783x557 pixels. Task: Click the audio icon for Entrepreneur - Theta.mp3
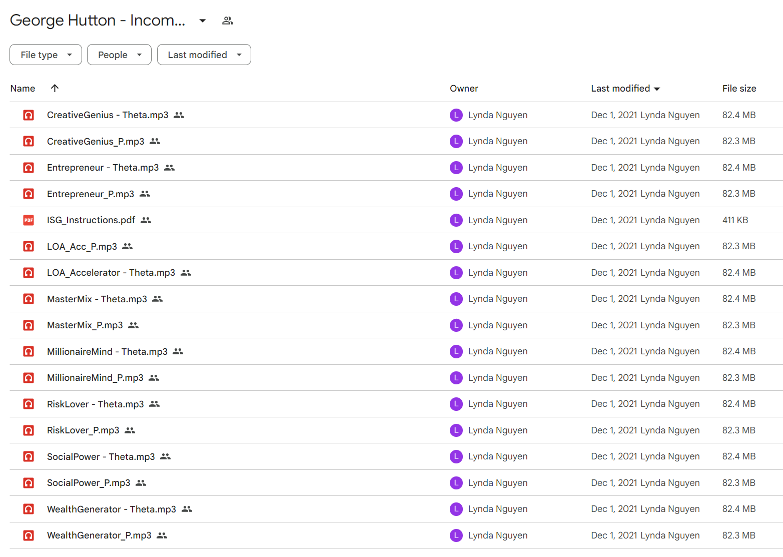[29, 168]
